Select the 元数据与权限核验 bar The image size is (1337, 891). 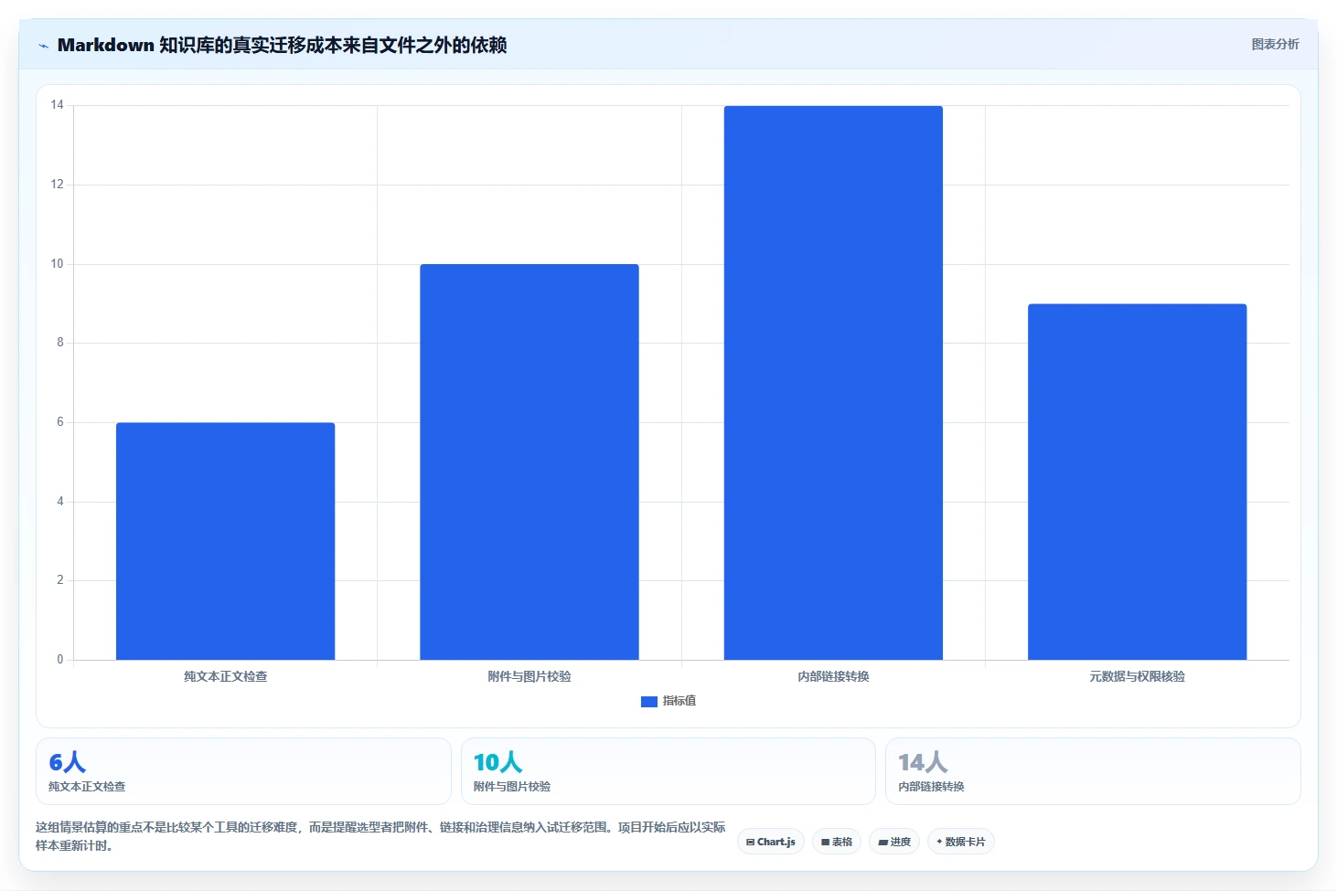pyautogui.click(x=1137, y=482)
